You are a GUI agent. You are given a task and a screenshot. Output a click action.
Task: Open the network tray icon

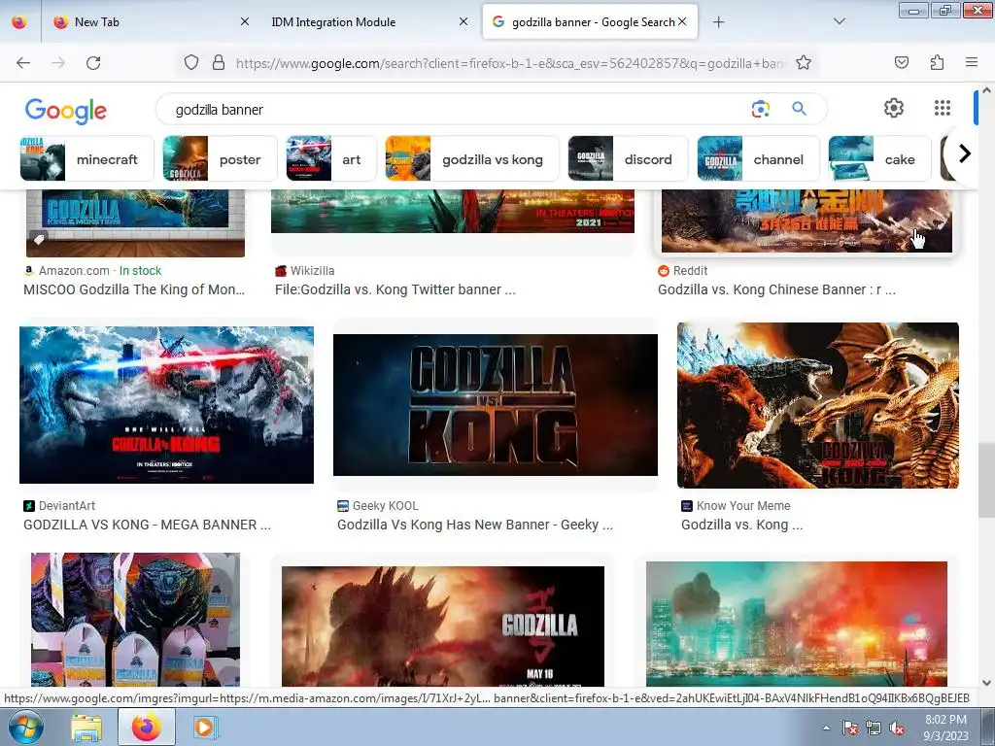tap(874, 729)
